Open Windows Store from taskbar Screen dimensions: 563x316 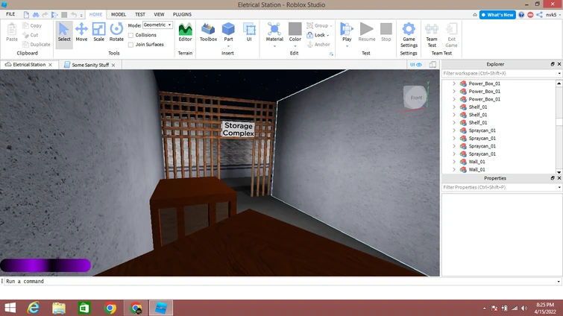(x=84, y=308)
